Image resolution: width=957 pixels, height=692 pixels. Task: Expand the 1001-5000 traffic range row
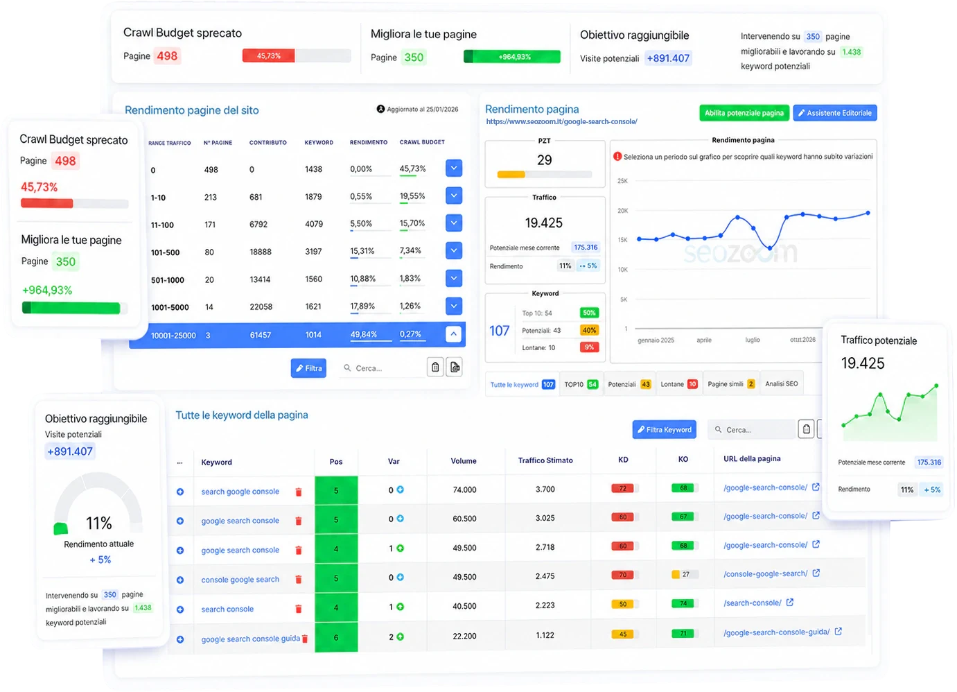pyautogui.click(x=454, y=306)
